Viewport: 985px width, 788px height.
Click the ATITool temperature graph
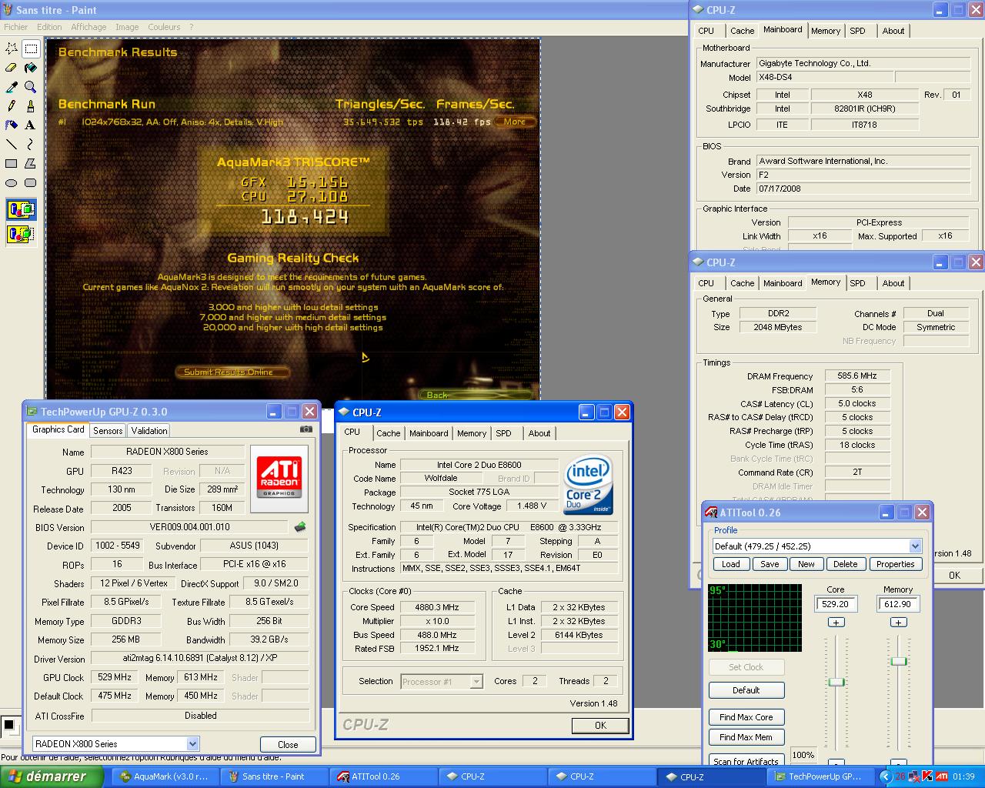click(x=755, y=618)
